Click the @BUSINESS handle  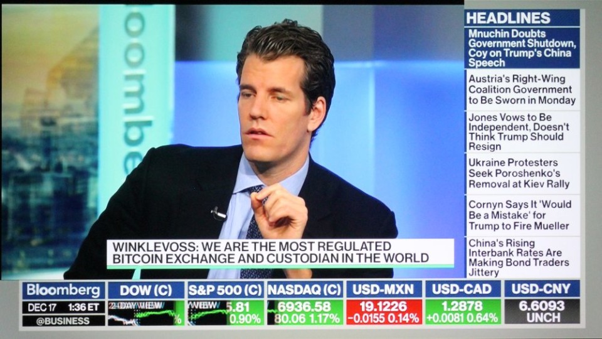point(63,321)
